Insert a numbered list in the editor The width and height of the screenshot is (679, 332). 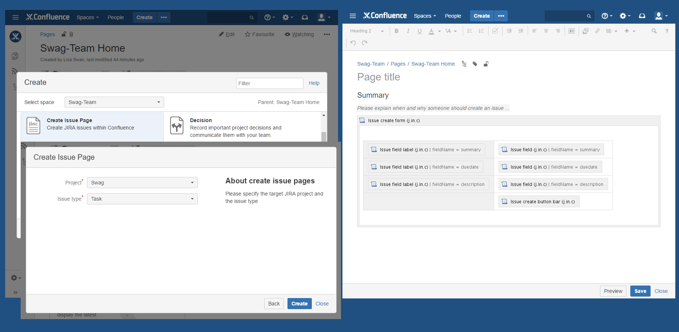point(481,31)
